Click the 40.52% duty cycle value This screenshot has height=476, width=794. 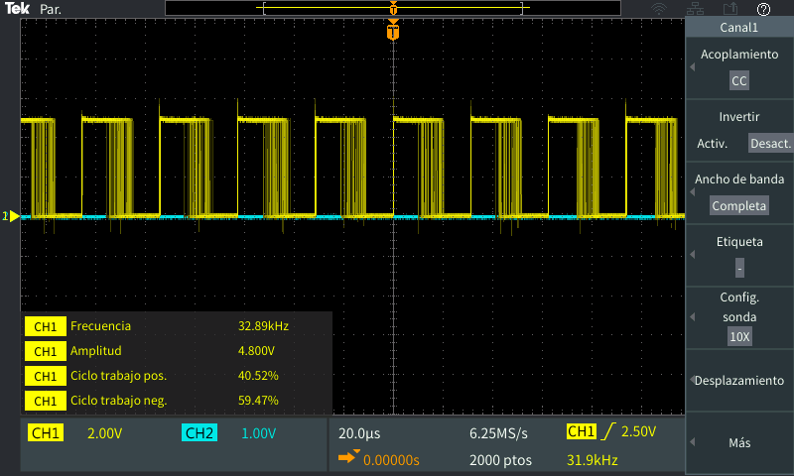258,376
